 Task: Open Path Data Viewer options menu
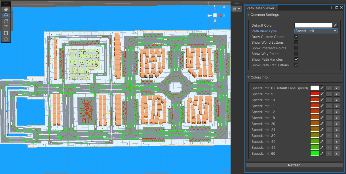332,8
